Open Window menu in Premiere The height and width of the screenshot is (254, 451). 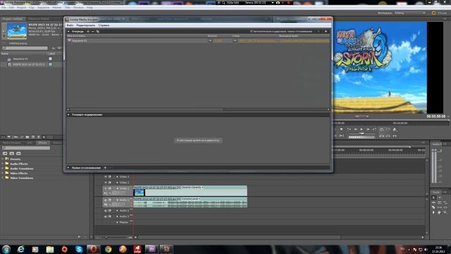click(x=78, y=8)
